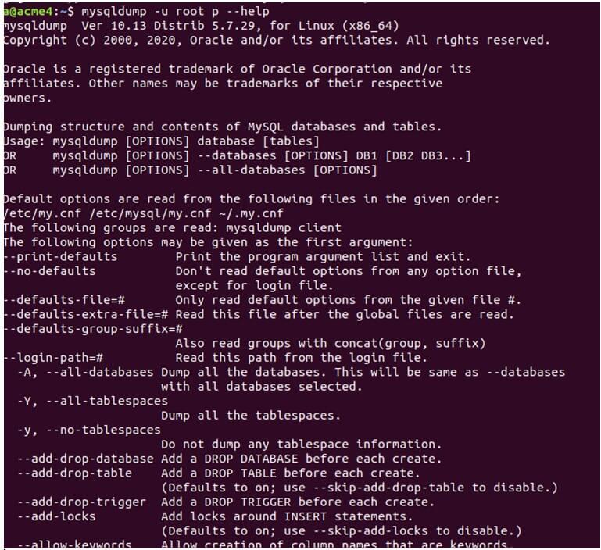Click the --defaults-extra-file=# option
Screen dimensions: 601x550
point(86,314)
